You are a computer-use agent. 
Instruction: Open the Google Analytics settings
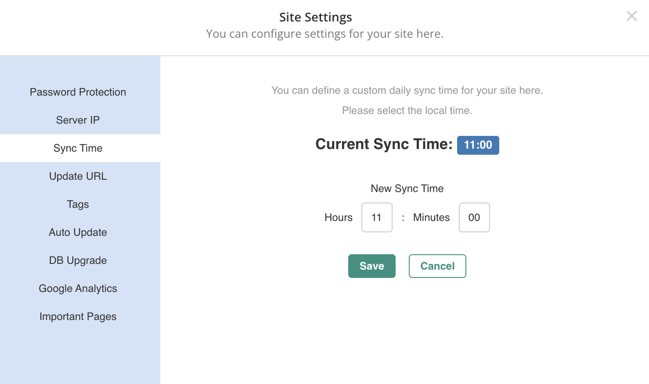tap(78, 288)
